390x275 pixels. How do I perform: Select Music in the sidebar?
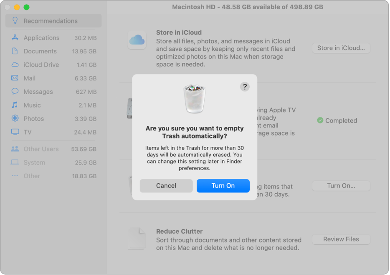pos(53,105)
